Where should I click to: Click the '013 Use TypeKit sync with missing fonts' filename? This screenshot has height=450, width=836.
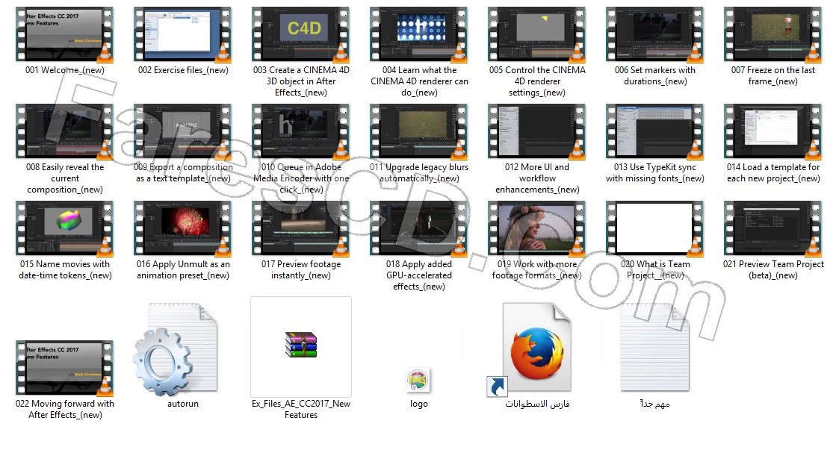pyautogui.click(x=654, y=172)
